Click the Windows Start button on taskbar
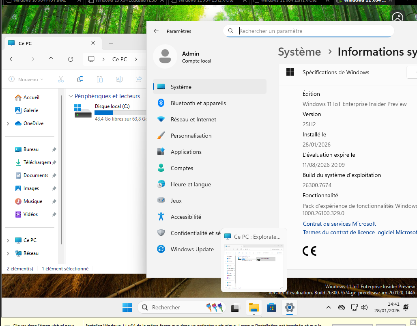Viewport: 417px width, 326px height. pos(127,307)
